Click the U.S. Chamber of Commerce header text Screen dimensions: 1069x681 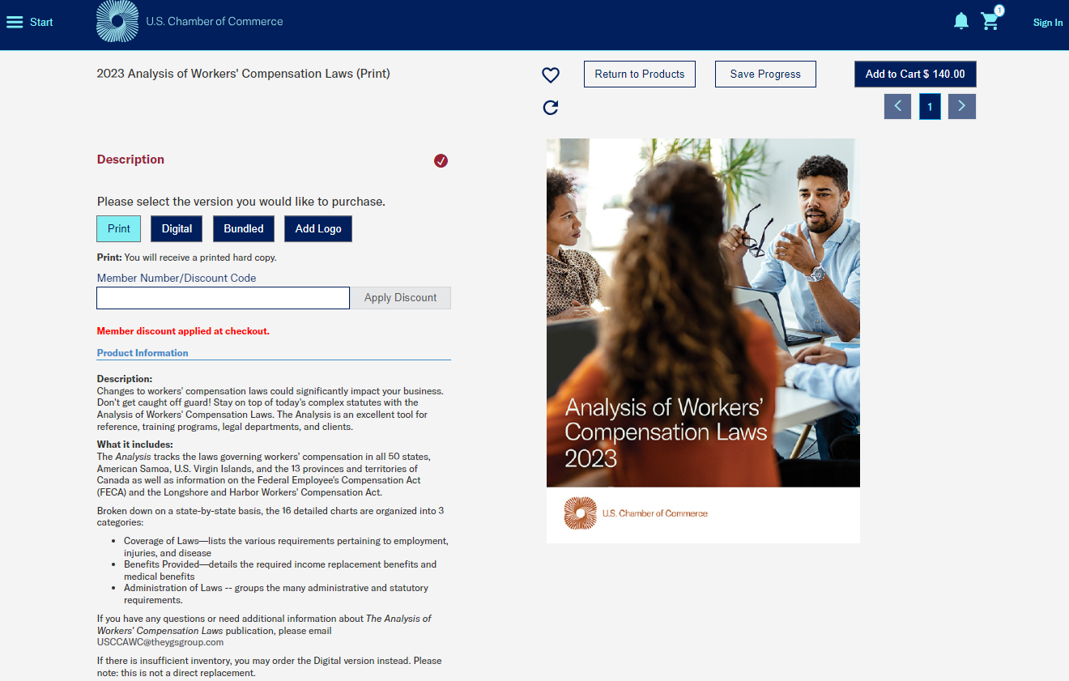[x=215, y=22]
